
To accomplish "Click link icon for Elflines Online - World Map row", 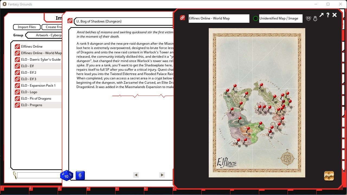I will [17, 53].
